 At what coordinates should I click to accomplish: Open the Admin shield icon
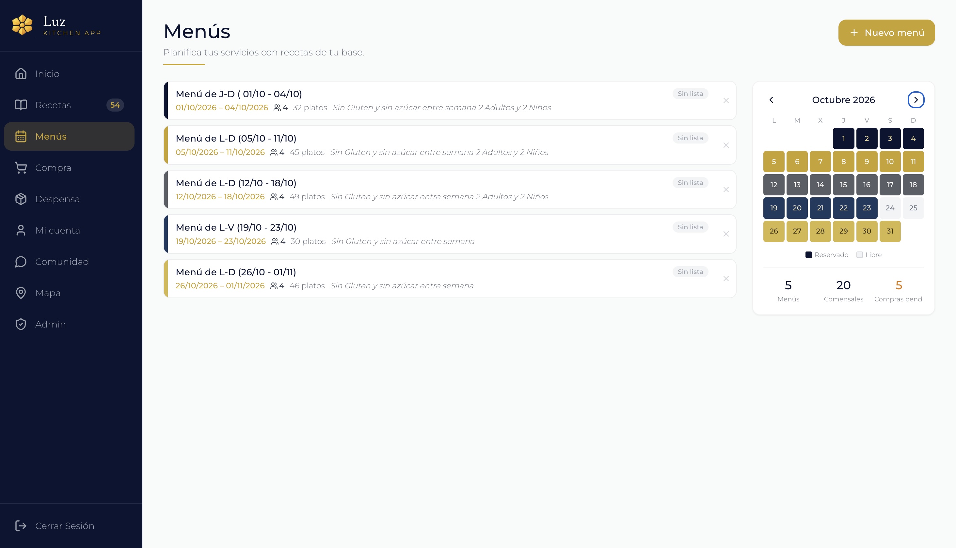(x=21, y=324)
